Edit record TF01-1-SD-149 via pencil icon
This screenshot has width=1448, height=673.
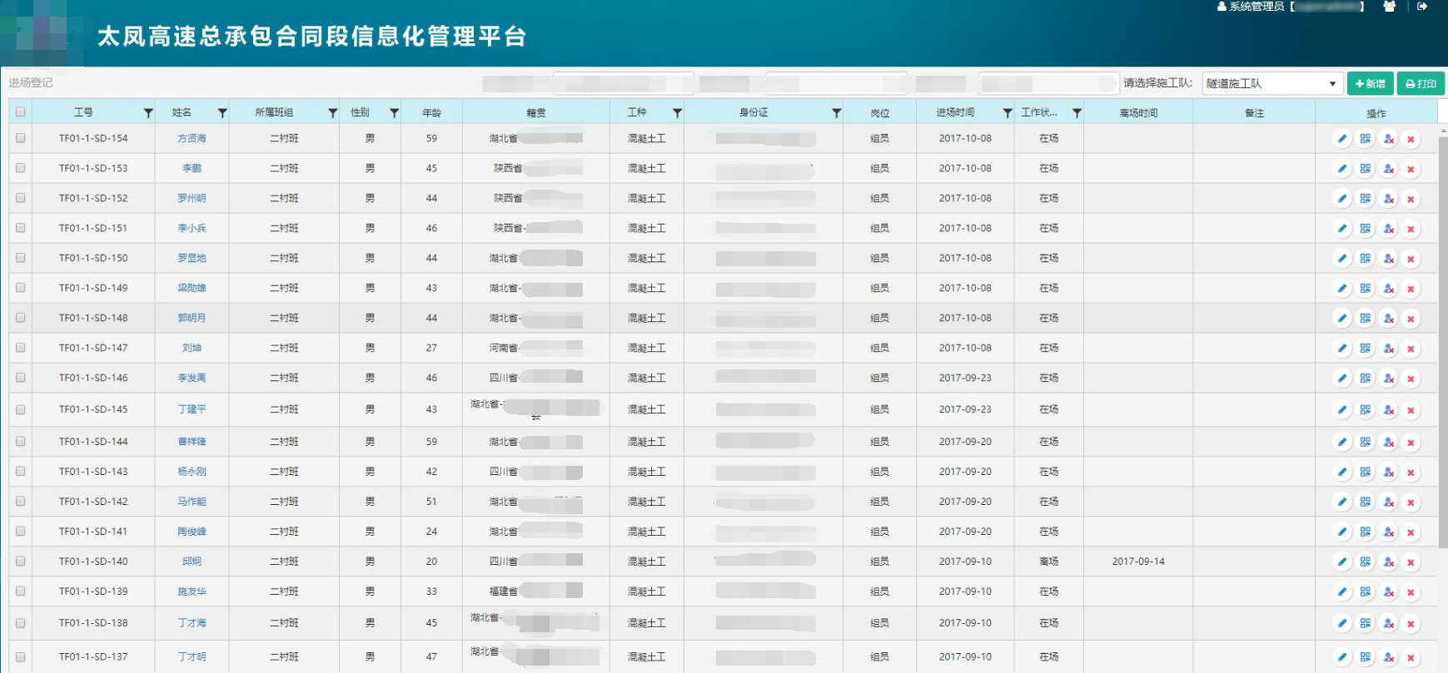(1341, 289)
